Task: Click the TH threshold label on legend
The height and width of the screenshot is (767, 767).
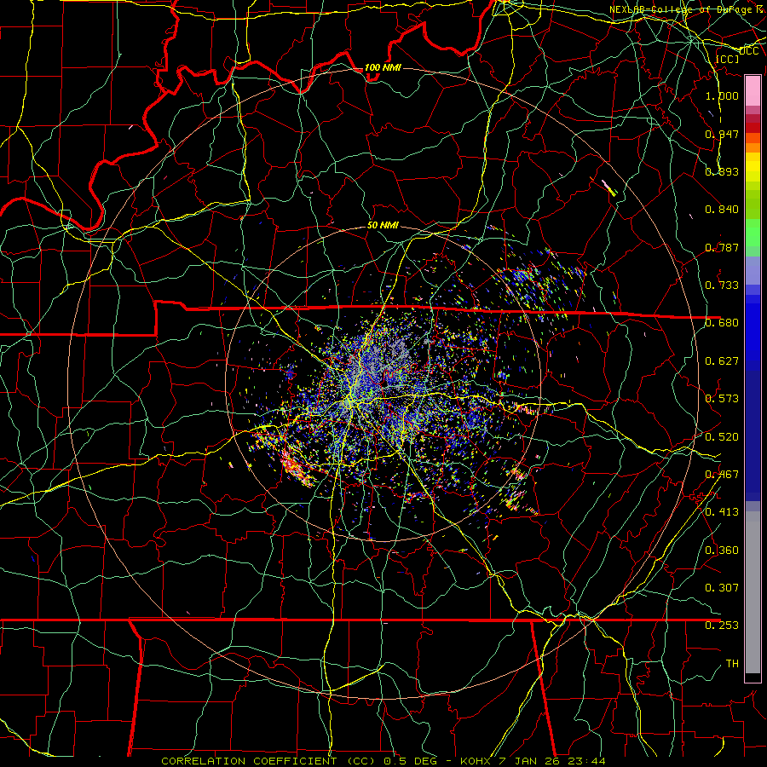Action: pyautogui.click(x=732, y=664)
